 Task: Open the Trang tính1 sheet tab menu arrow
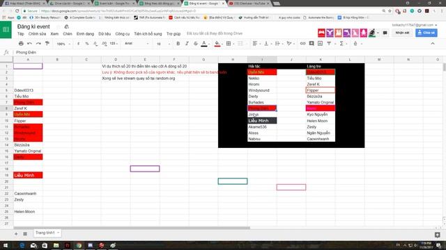pos(58,233)
